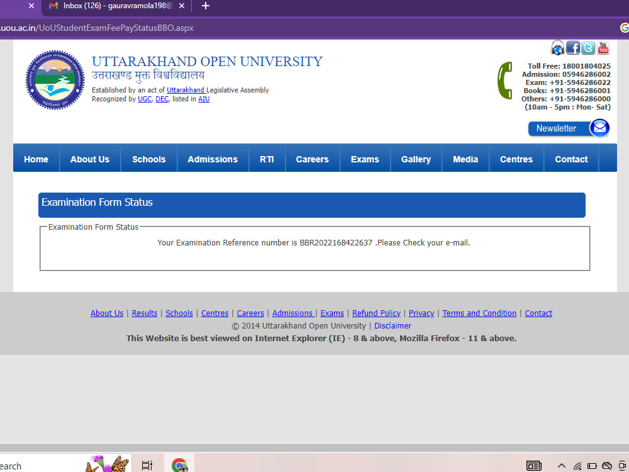Open the Home menu item
This screenshot has width=629, height=472.
36,159
